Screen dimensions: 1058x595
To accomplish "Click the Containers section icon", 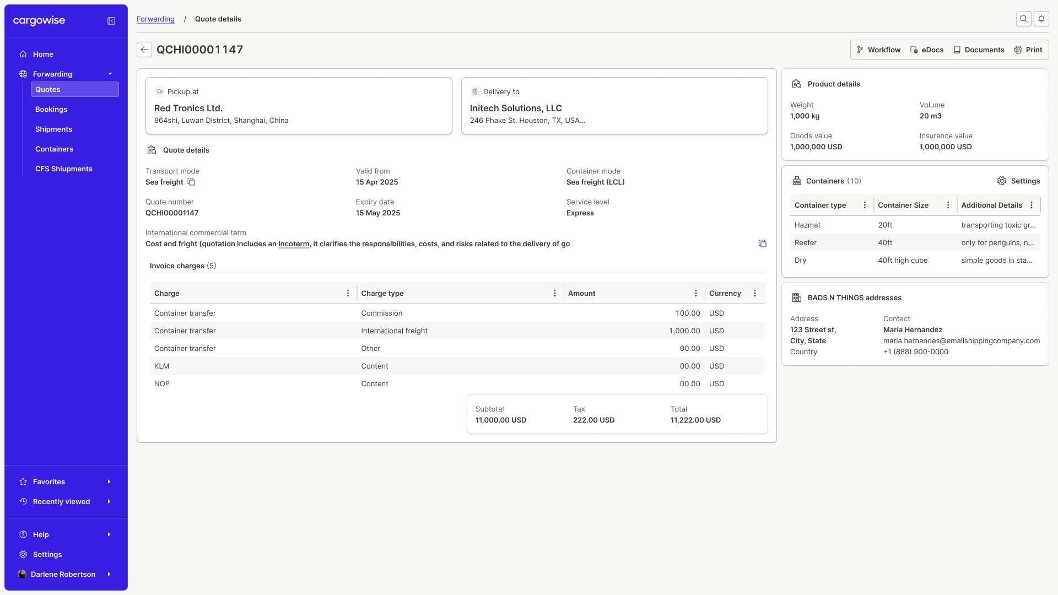I will coord(797,181).
